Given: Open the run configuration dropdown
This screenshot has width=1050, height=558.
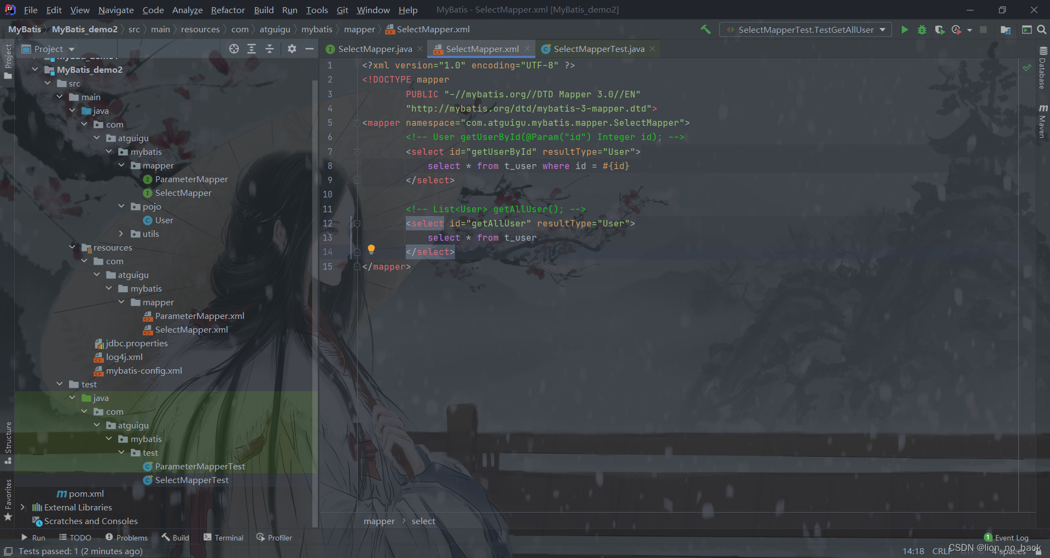Looking at the screenshot, I should tap(805, 30).
